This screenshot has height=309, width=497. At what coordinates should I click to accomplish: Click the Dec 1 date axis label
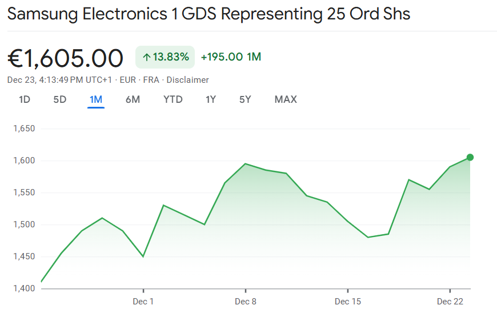coord(143,301)
